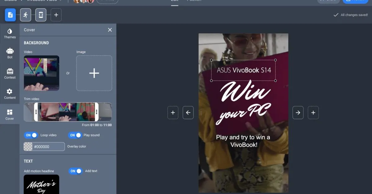Close the Cover panel
This screenshot has height=194, width=372.
pyautogui.click(x=110, y=30)
